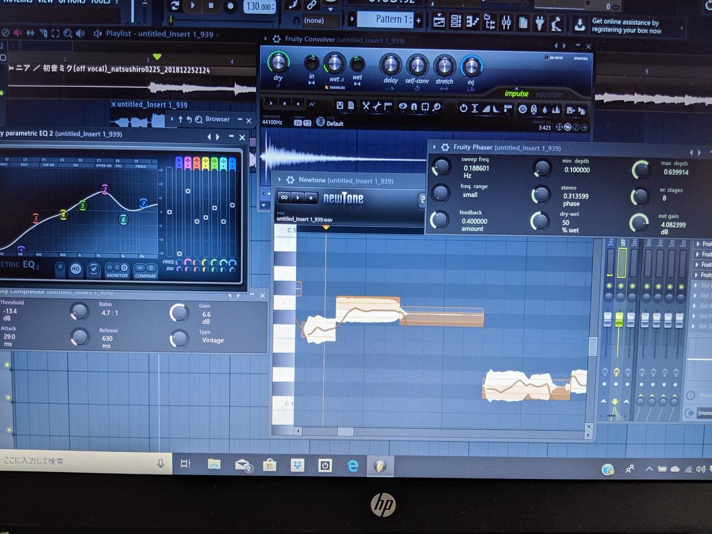
Task: Open Dropbox from the taskbar
Action: point(298,465)
